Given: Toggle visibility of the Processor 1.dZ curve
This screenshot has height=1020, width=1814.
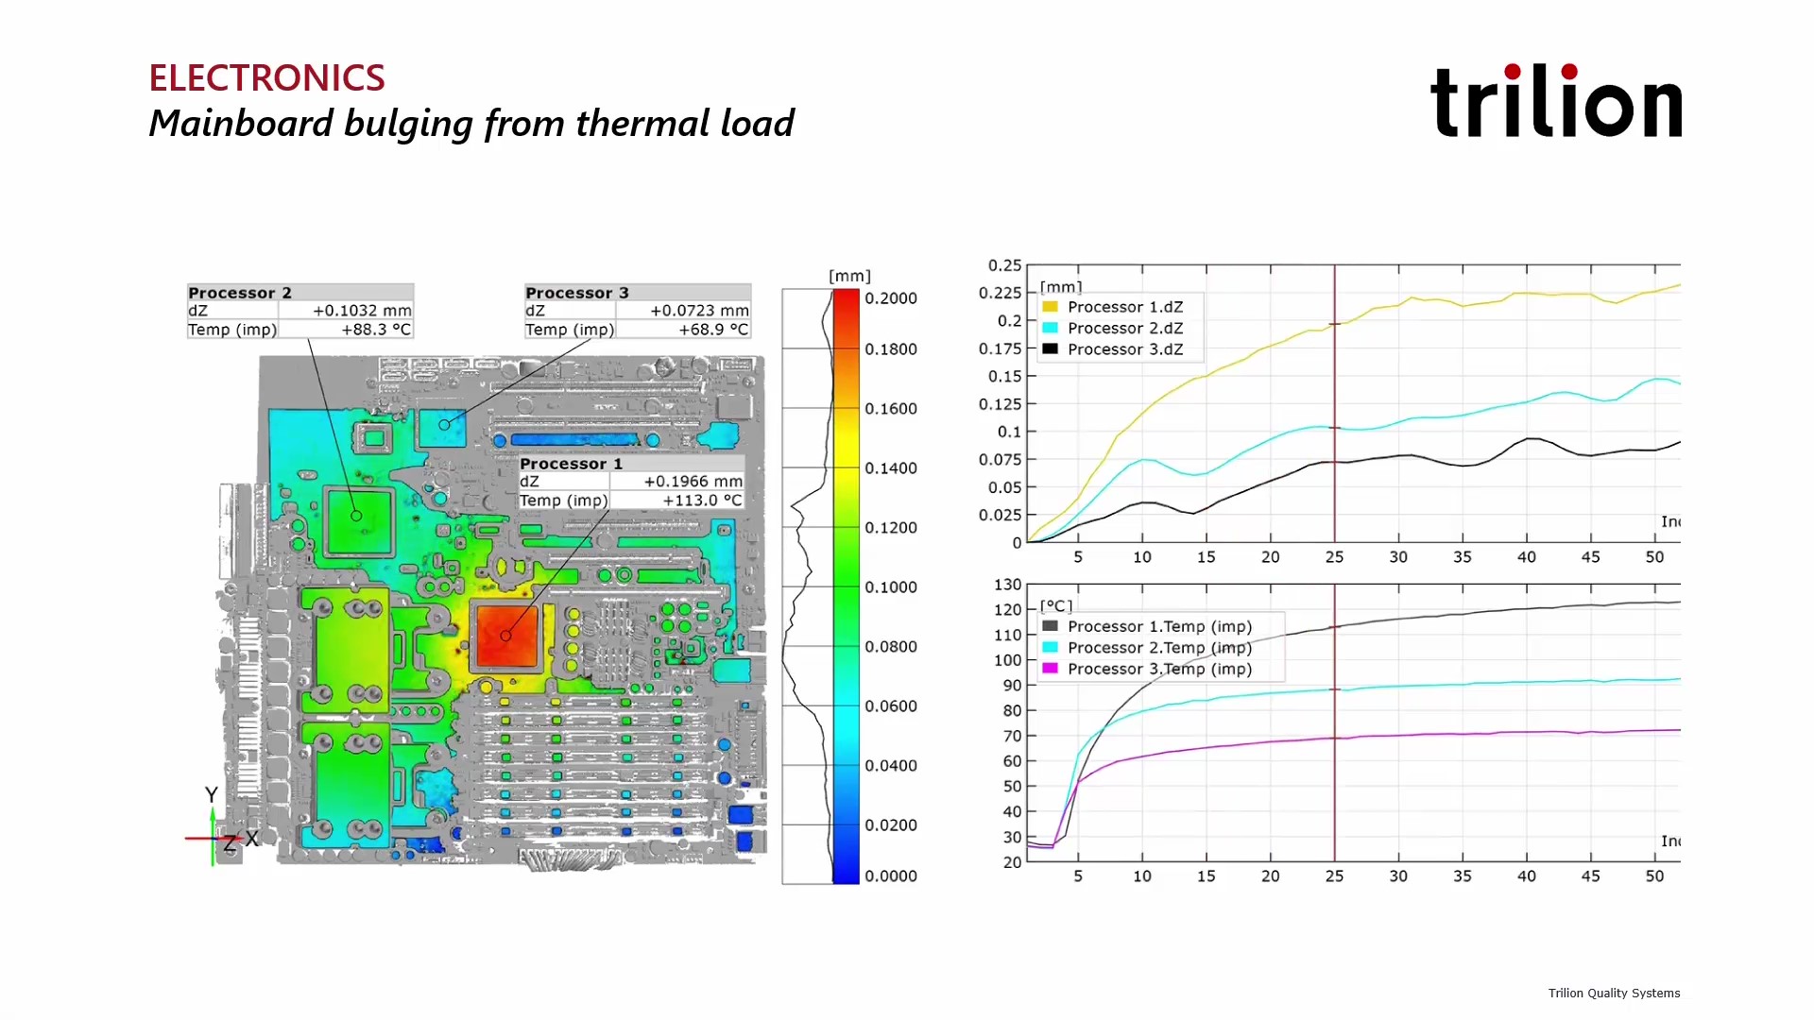Looking at the screenshot, I should point(1124,306).
